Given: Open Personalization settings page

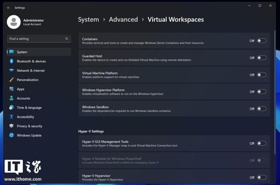Looking at the screenshot, I should tap(28, 80).
